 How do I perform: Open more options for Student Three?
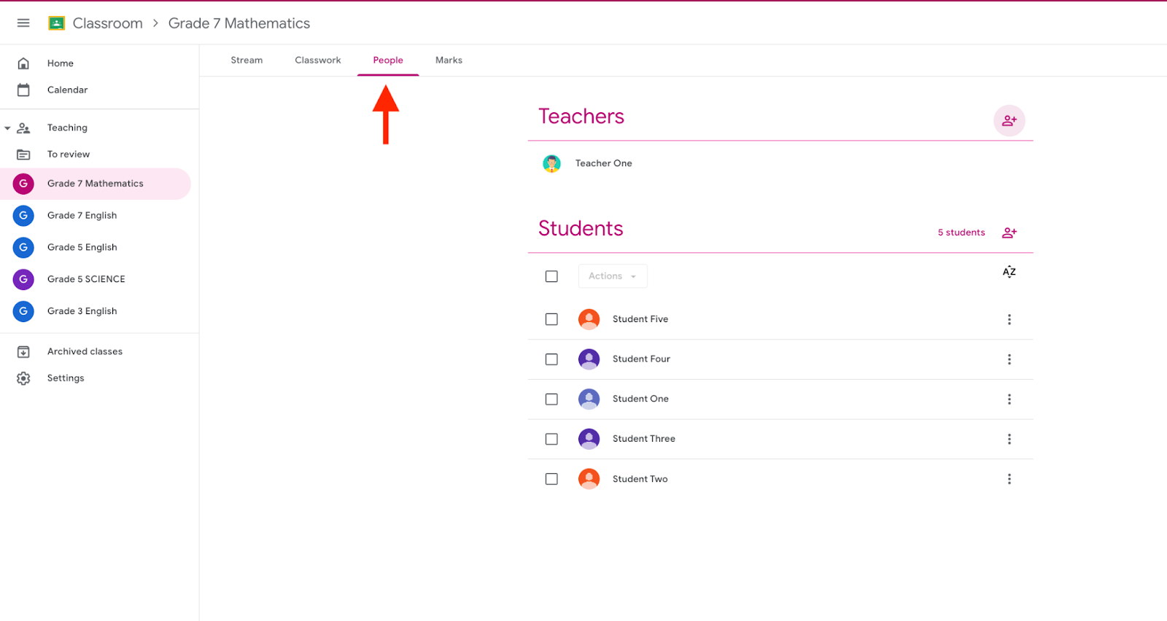[x=1009, y=439]
